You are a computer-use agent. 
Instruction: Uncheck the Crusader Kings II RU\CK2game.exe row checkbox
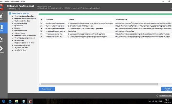pos(41,26)
